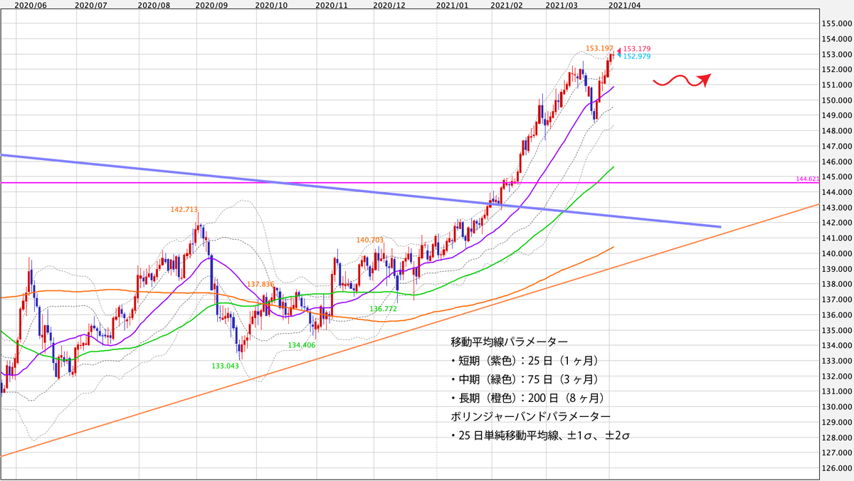854x481 pixels.
Task: Click the ボリンジャーバンドパラメーター heading
Action: pyautogui.click(x=531, y=416)
